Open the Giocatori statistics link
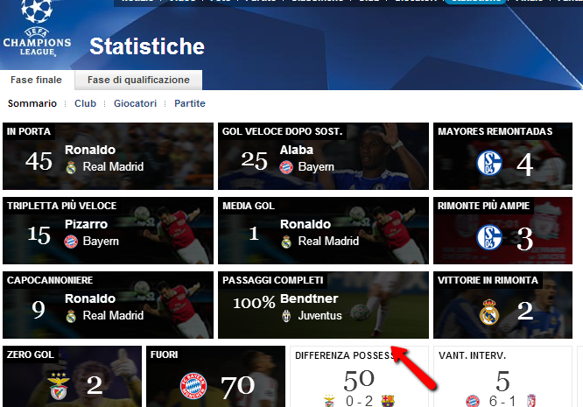The width and height of the screenshot is (583, 407). pyautogui.click(x=135, y=103)
